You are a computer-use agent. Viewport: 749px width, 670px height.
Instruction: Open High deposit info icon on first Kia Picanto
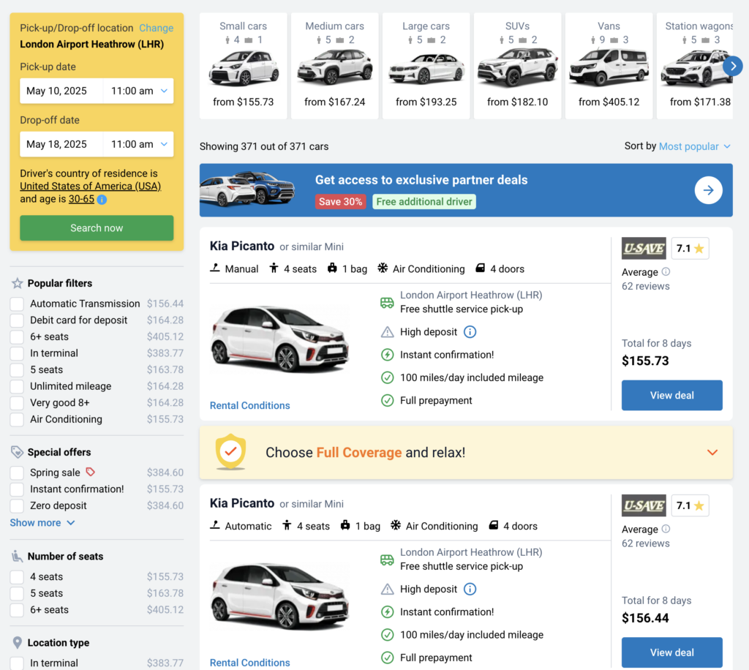tap(470, 332)
